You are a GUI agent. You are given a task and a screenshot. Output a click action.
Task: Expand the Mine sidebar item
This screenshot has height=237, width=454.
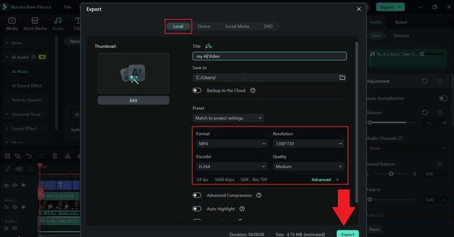(x=7, y=43)
